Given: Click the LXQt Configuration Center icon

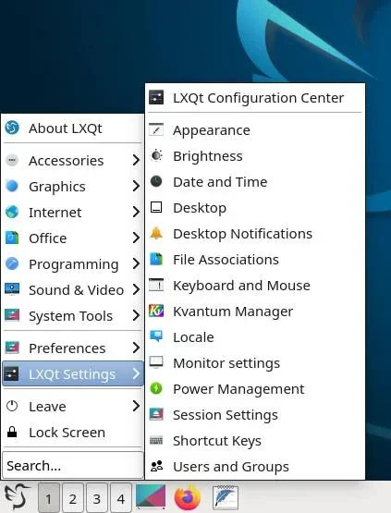Looking at the screenshot, I should 156,97.
